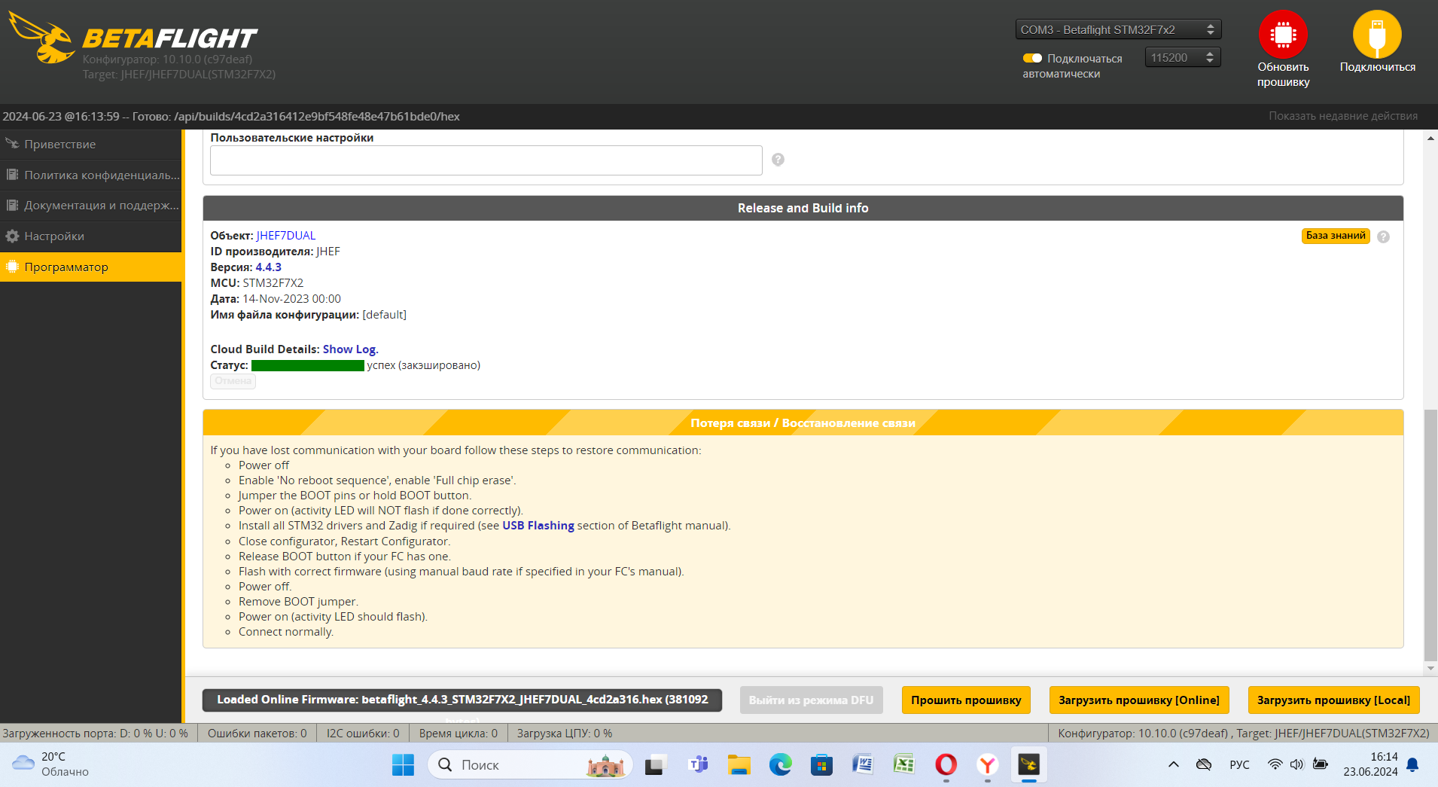This screenshot has width=1438, height=787.
Task: Click 'Ошибки пакетов: 0' status text
Action: [x=257, y=733]
